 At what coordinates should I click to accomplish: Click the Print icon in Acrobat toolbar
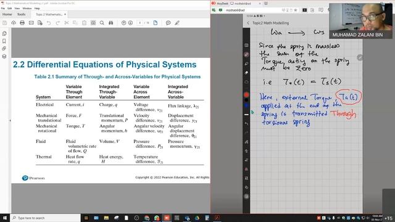(x=22, y=23)
